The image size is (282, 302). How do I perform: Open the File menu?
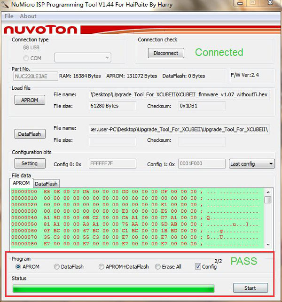tap(9, 16)
